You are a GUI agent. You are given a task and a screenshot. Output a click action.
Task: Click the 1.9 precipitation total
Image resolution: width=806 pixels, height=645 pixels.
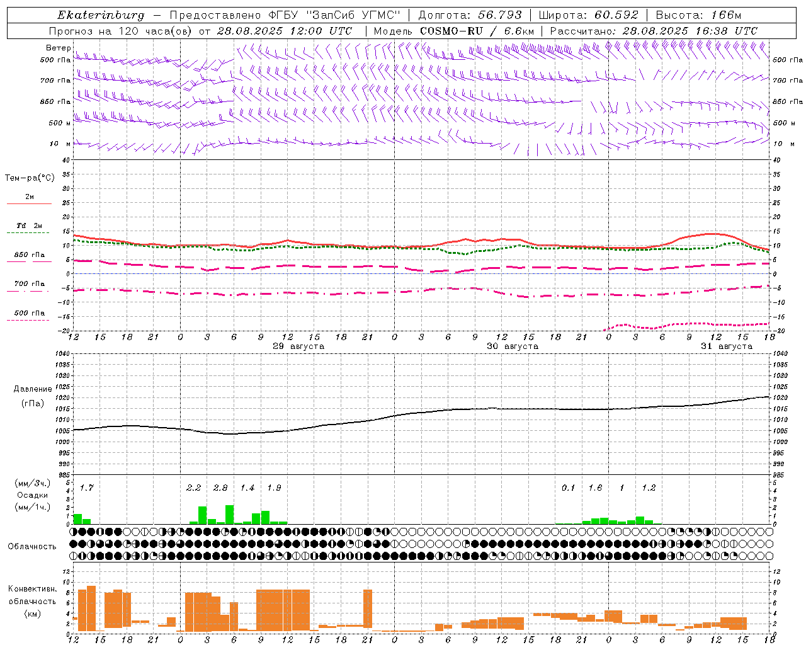coord(274,488)
